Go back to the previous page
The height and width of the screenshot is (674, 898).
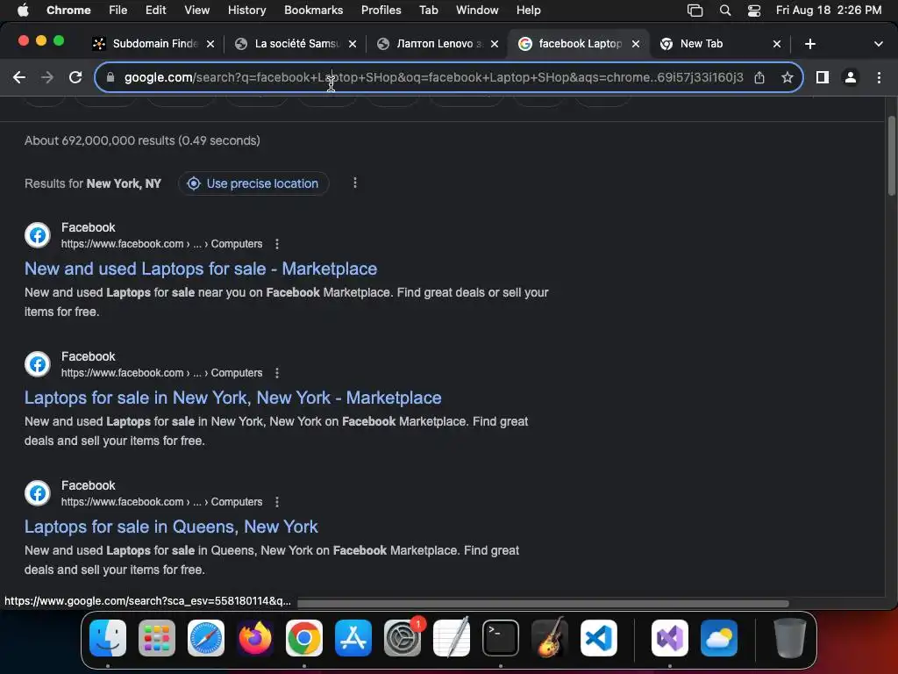19,77
